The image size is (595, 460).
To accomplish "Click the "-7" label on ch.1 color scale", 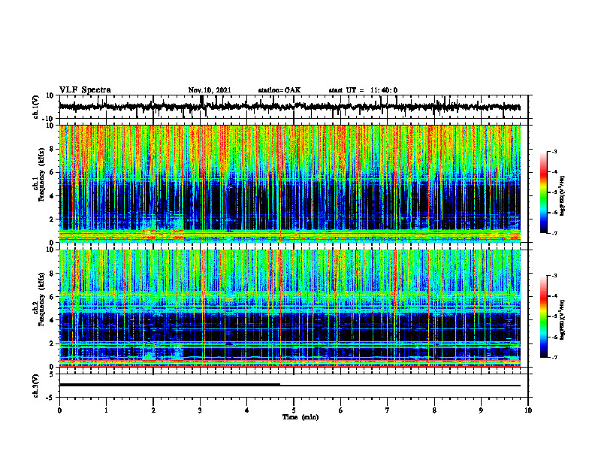I will point(554,233).
